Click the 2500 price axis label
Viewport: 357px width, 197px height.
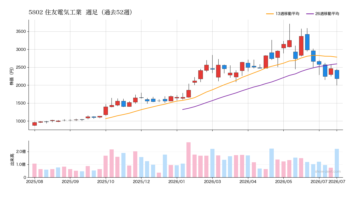click(21, 67)
